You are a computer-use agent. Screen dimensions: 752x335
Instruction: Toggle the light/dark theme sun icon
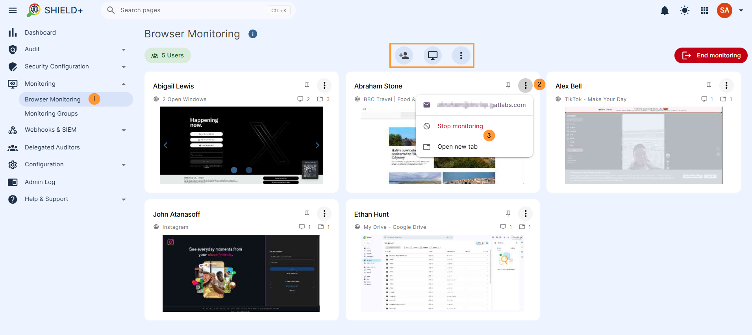coord(685,11)
